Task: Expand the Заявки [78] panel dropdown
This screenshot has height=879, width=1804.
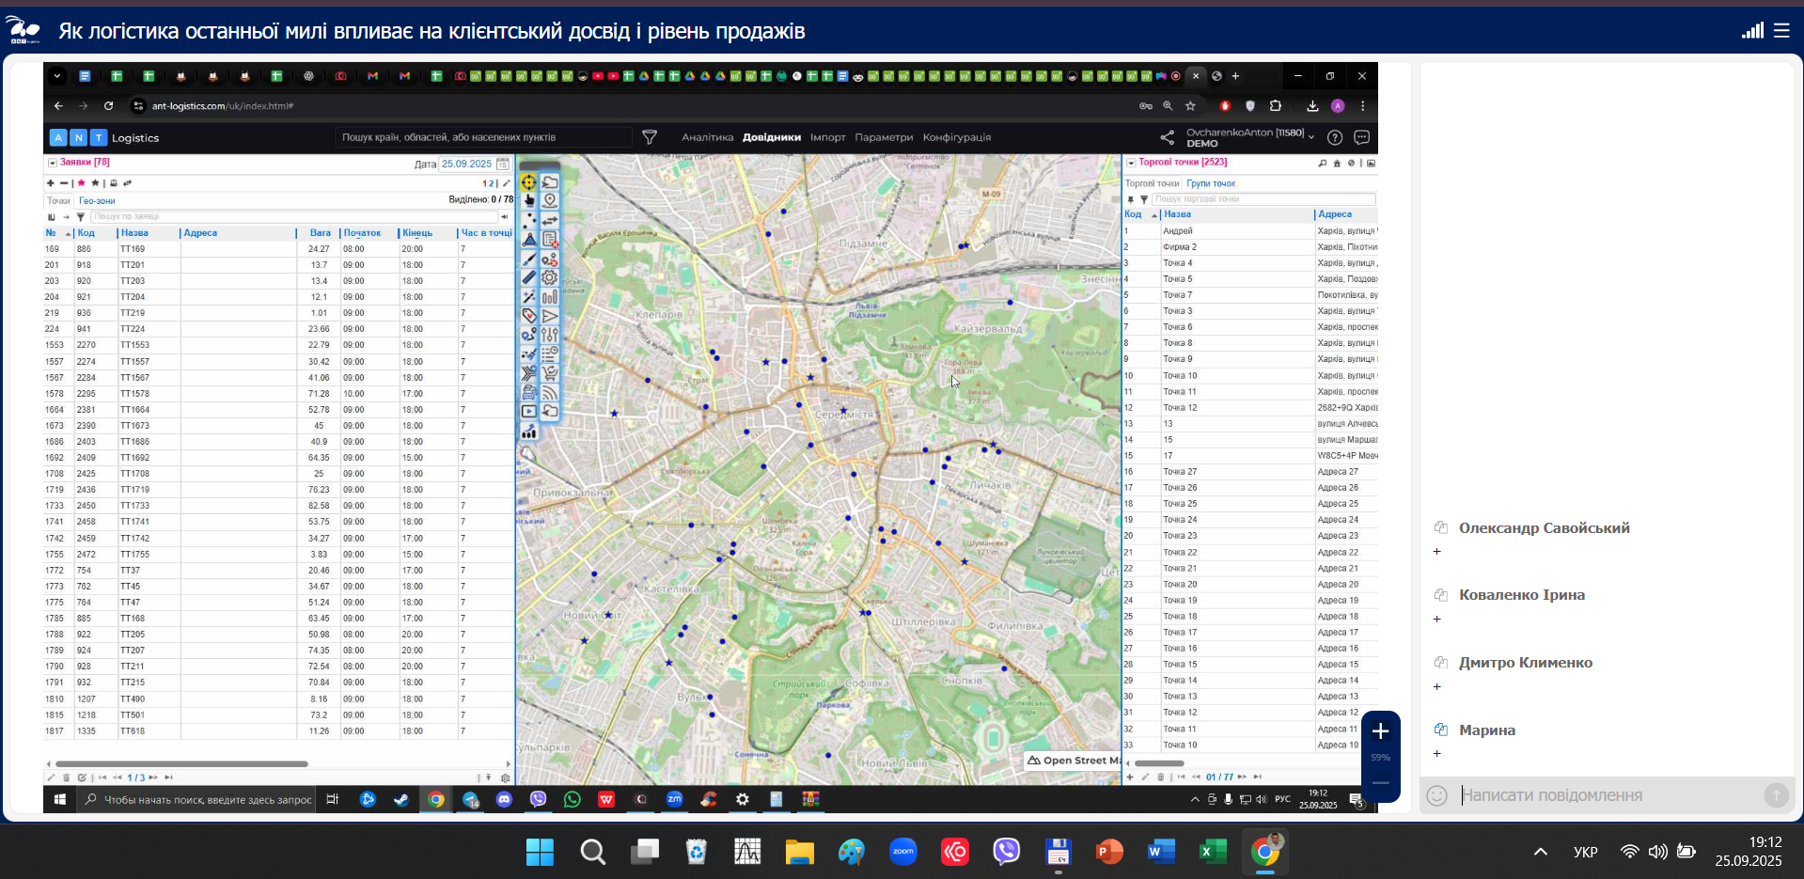Action: (53, 163)
